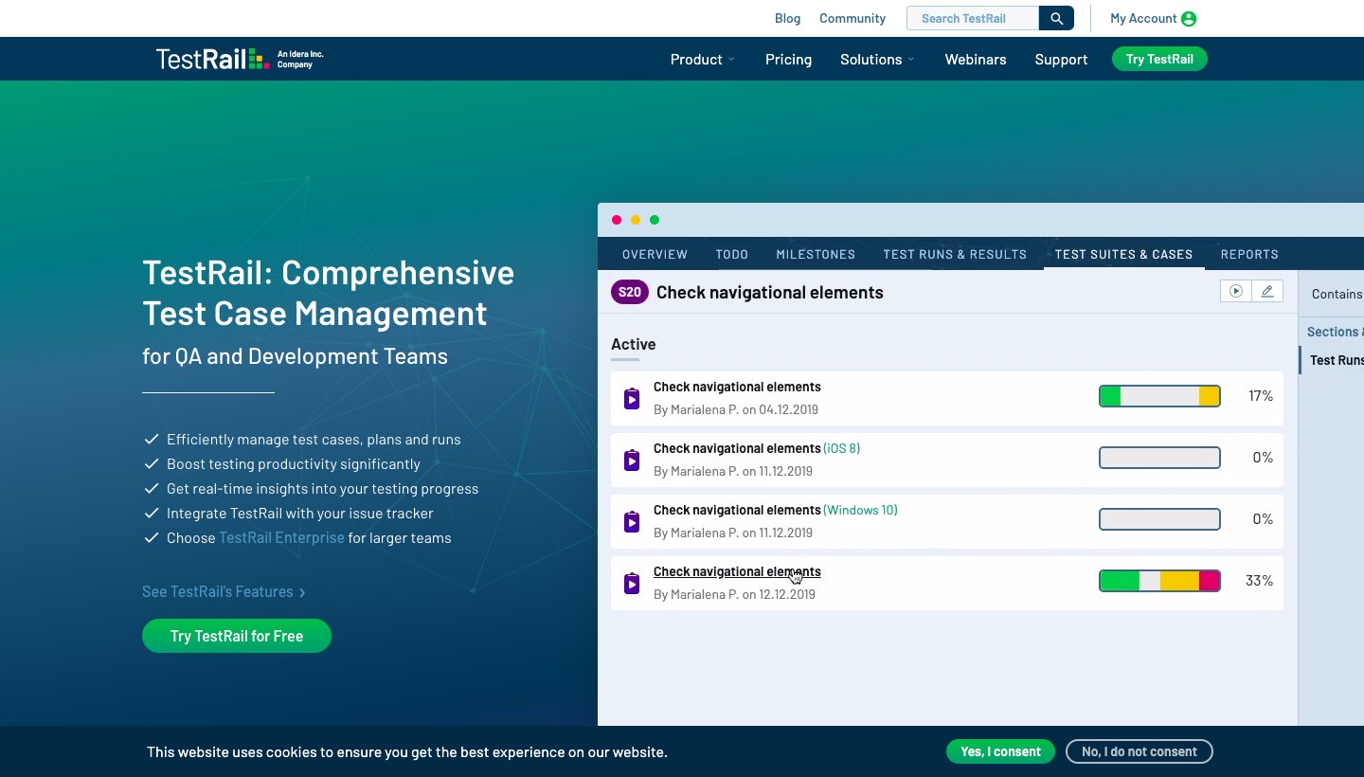
Task: Open the Pricing page
Action: 788,59
